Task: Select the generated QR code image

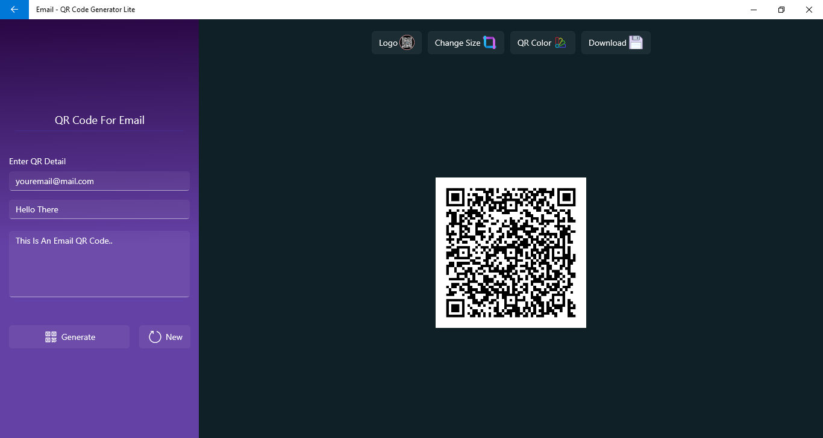Action: coord(511,253)
